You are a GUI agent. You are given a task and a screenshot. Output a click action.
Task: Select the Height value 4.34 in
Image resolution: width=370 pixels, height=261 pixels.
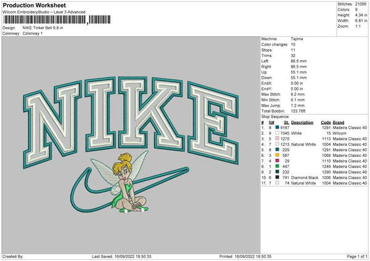pyautogui.click(x=361, y=15)
